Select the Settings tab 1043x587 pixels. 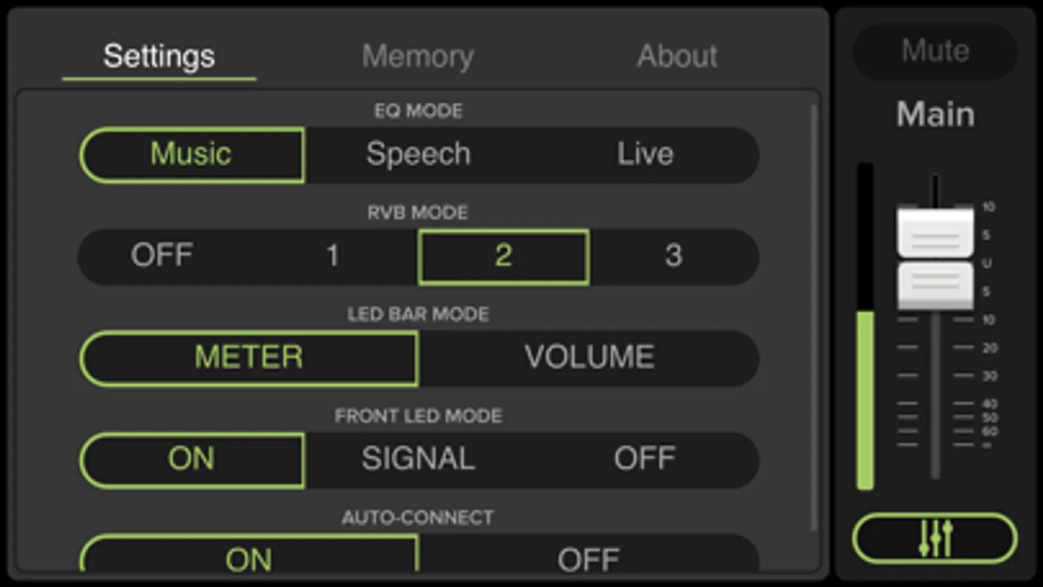(x=159, y=56)
